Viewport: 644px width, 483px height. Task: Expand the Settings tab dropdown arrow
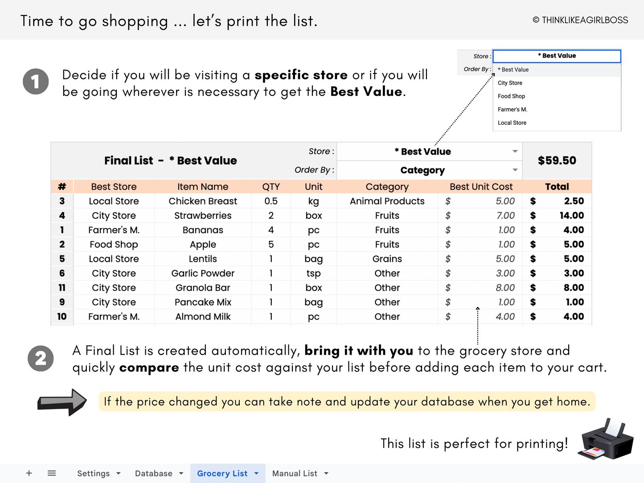[x=118, y=473]
